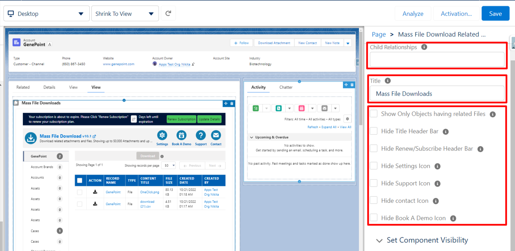
Task: Delete the Mass File Downloads component via trash icon
Action: click(x=232, y=104)
